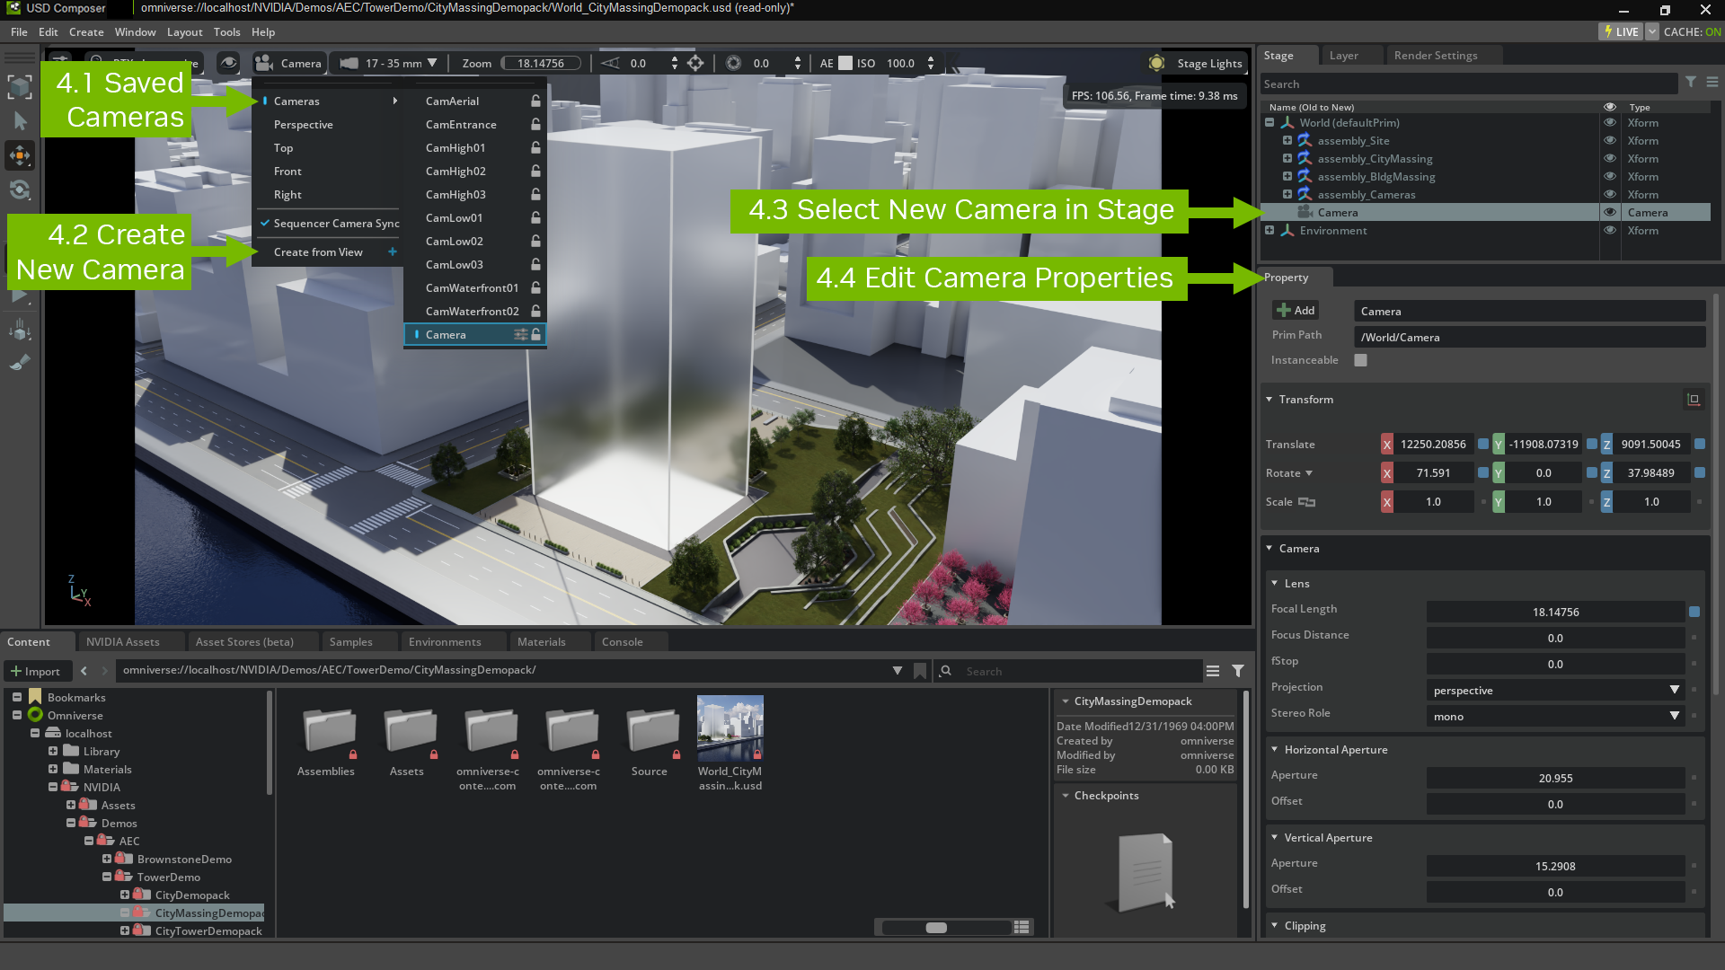Toggle visibility of World prim

coord(1610,122)
